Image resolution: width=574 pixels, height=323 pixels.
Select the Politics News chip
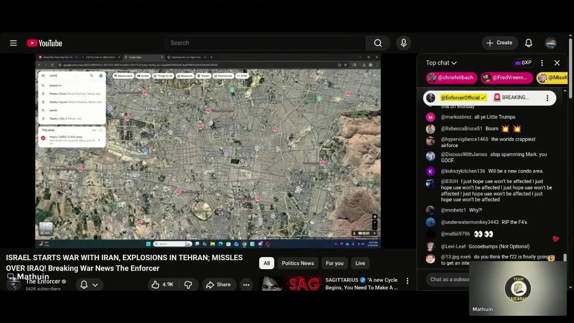tap(298, 263)
